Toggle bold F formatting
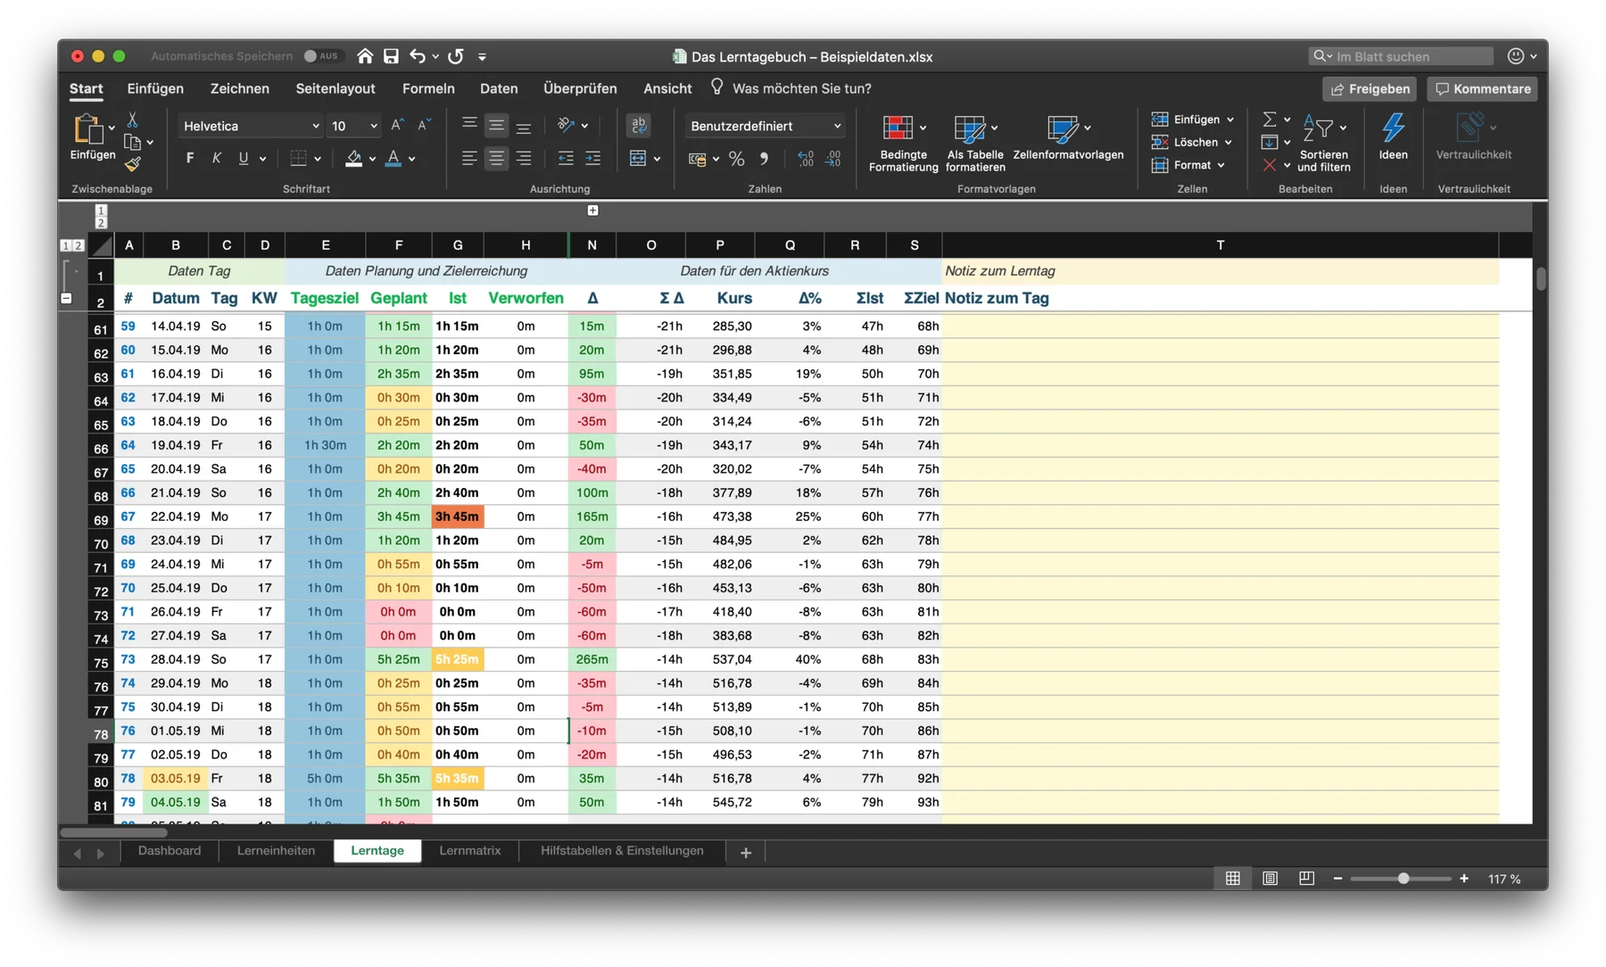This screenshot has height=967, width=1606. coord(190,159)
